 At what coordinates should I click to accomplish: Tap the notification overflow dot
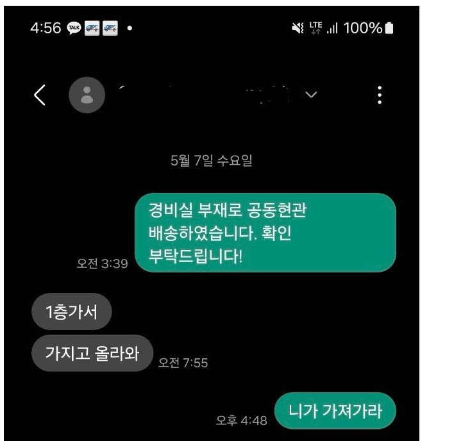(x=130, y=28)
